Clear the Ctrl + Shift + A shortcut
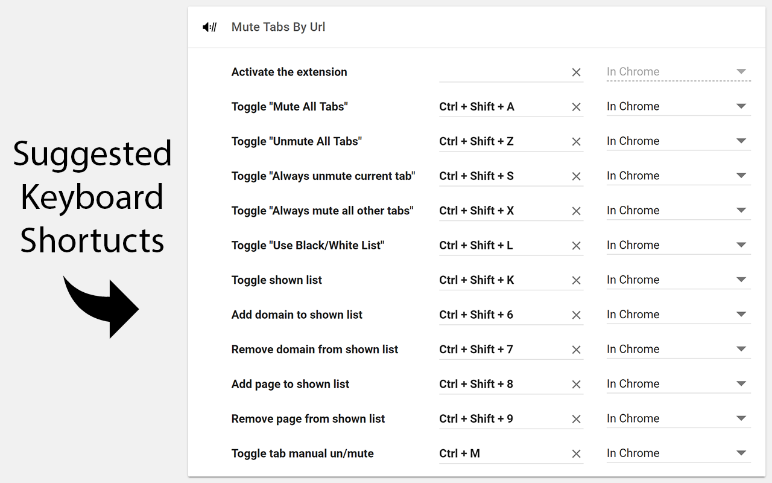772x483 pixels. (x=576, y=107)
